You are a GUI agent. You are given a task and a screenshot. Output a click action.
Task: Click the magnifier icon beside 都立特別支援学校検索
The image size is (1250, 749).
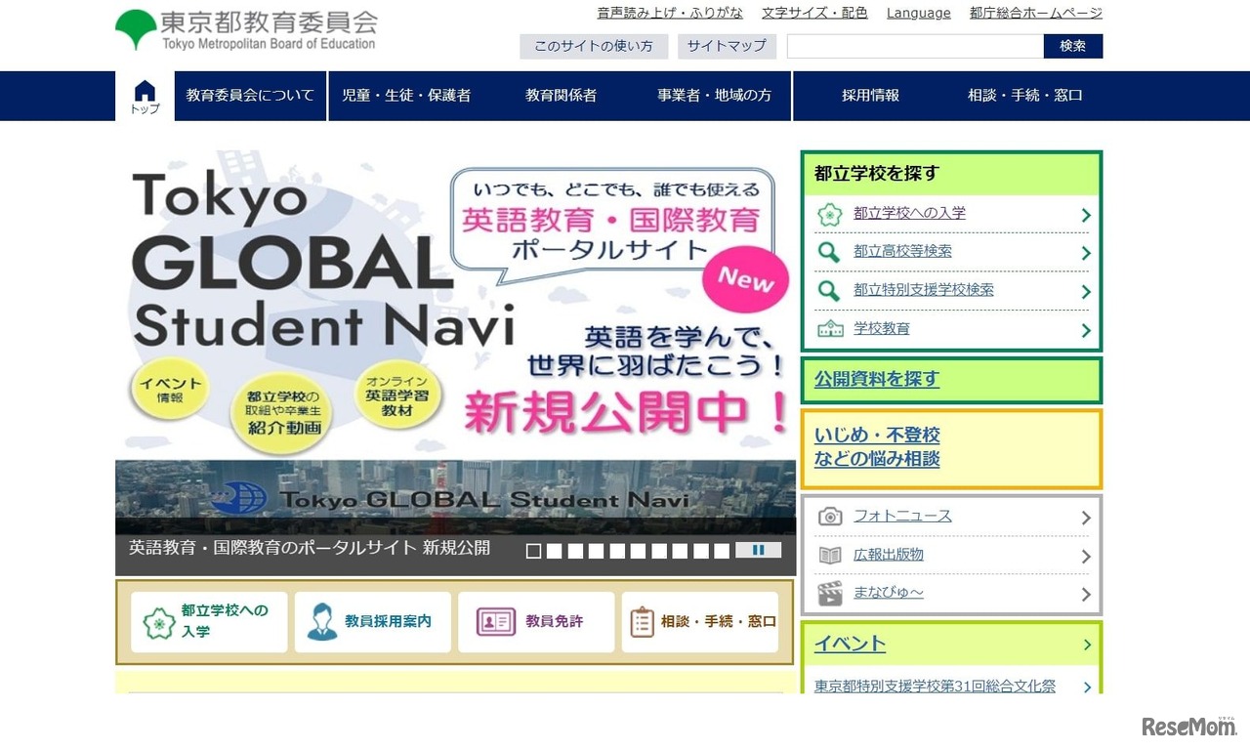pos(829,290)
